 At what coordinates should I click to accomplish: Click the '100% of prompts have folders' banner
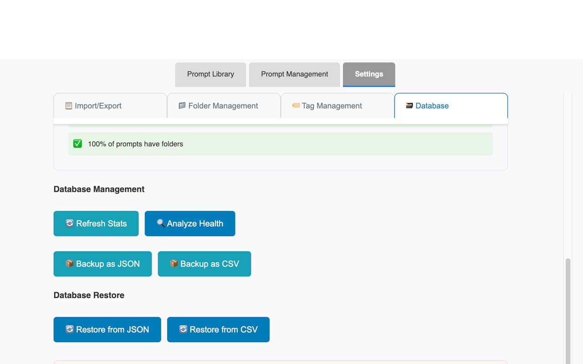(x=281, y=144)
